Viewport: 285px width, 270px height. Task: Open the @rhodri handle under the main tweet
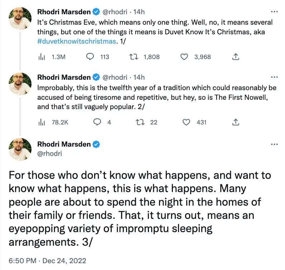click(x=50, y=153)
